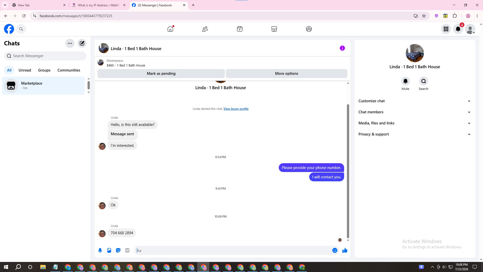This screenshot has width=483, height=272.
Task: Click the '704 668 2894' message
Action: [x=122, y=233]
